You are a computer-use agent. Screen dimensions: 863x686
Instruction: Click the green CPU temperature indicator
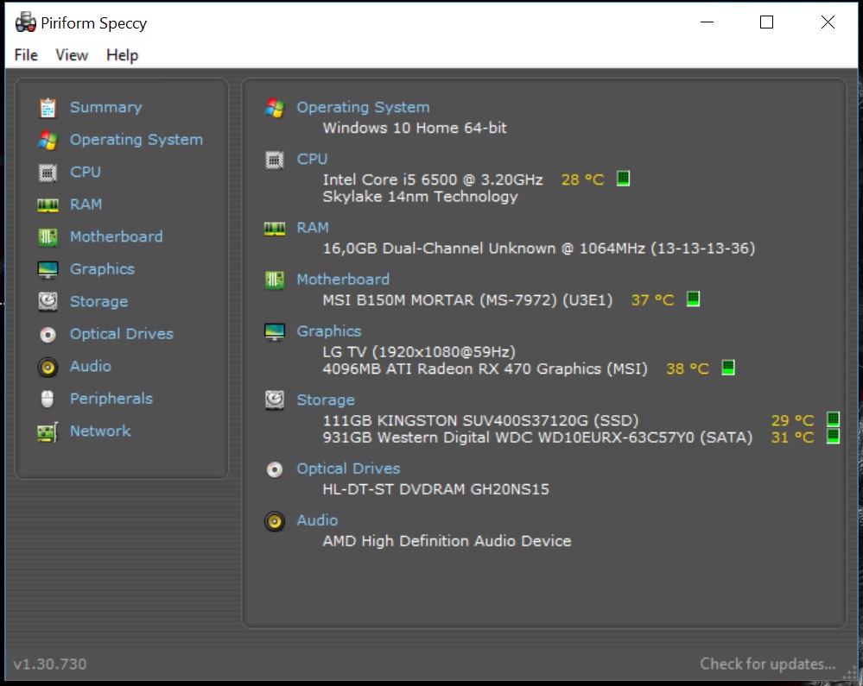pyautogui.click(x=623, y=179)
